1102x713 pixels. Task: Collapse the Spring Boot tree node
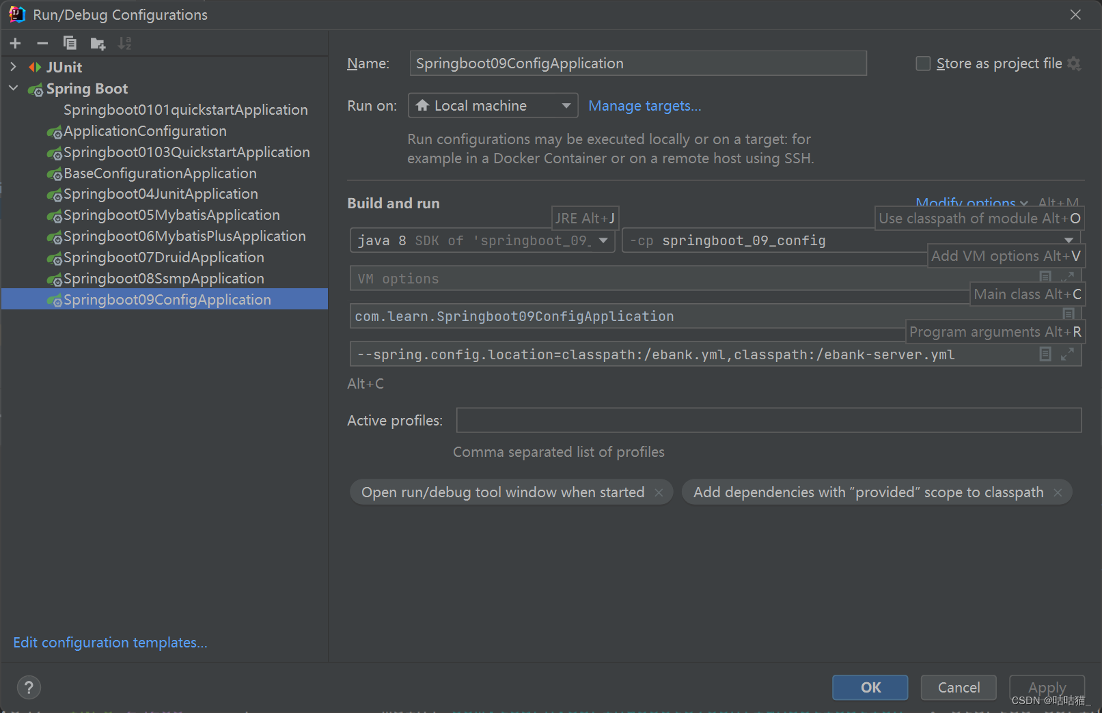tap(13, 88)
